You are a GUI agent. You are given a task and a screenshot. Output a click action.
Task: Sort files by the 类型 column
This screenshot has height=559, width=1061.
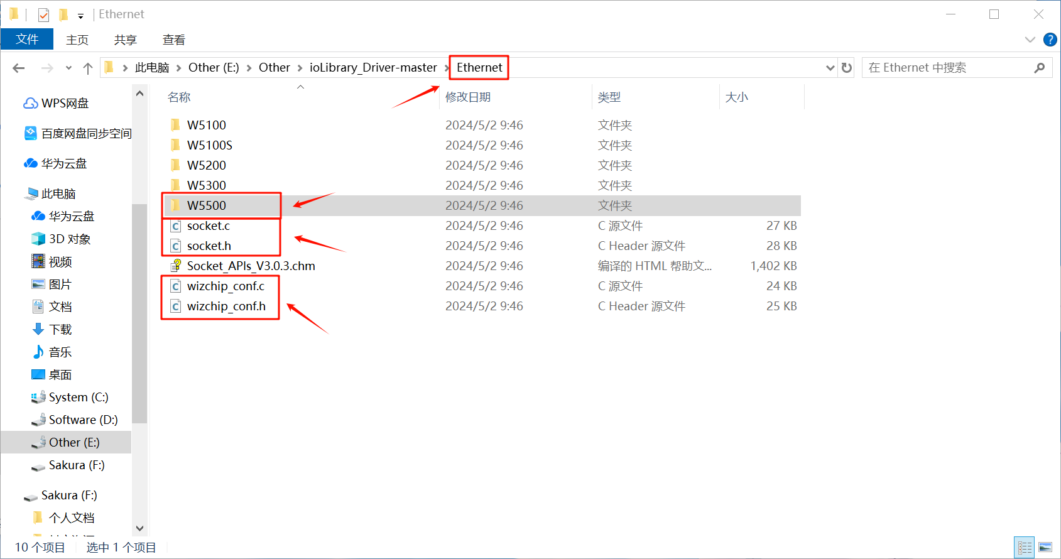coord(609,97)
